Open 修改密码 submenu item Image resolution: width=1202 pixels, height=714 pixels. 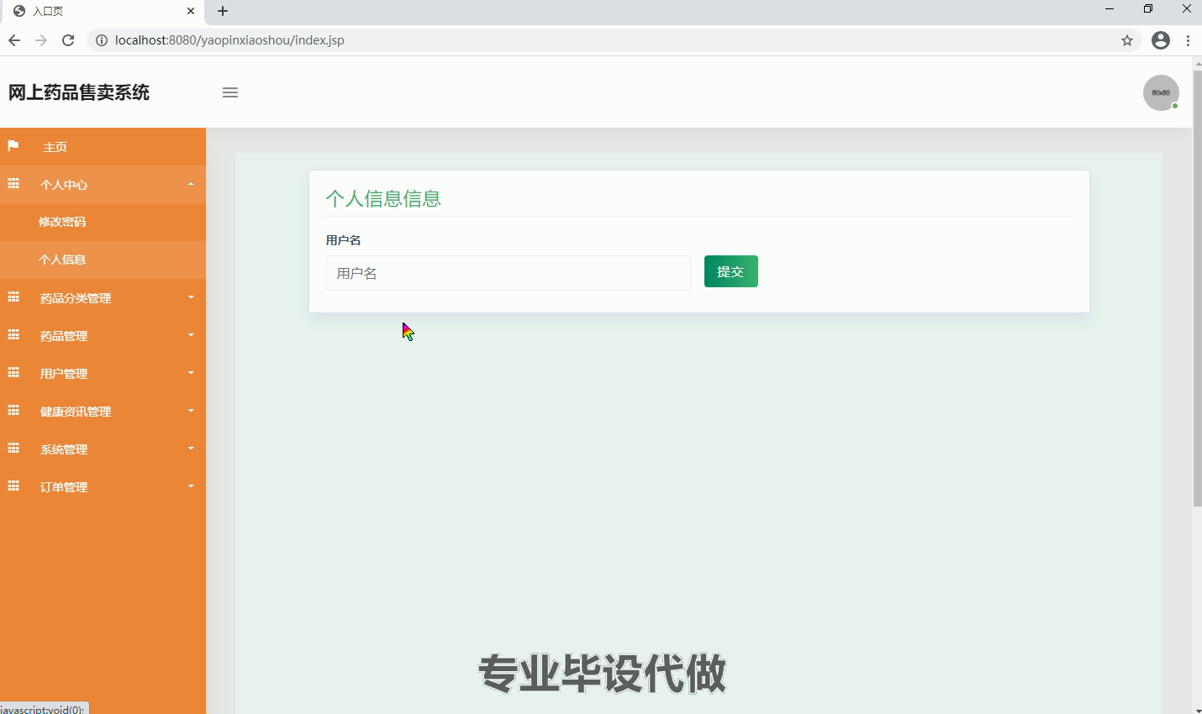103,222
